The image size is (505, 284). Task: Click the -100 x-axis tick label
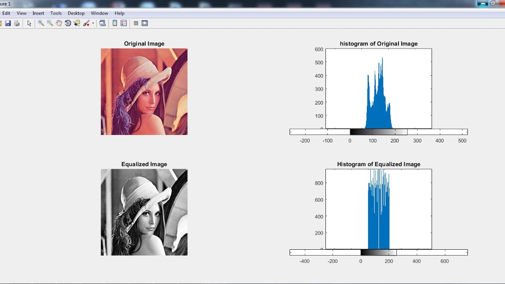click(x=327, y=140)
